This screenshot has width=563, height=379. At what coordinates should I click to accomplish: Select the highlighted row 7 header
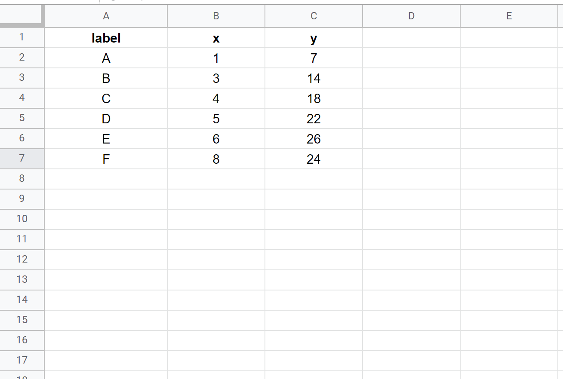point(22,159)
